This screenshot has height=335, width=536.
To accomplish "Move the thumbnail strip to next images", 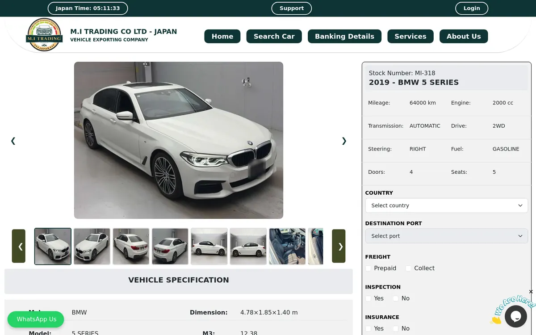I will (339, 246).
